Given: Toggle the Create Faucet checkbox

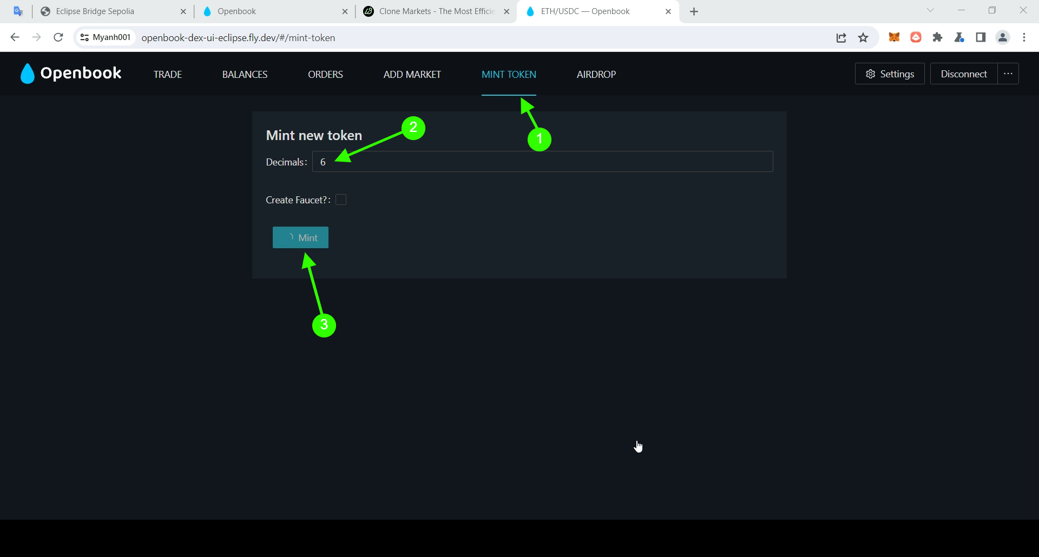Looking at the screenshot, I should [341, 200].
